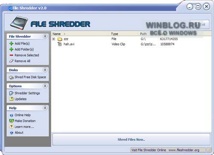This screenshot has height=155, width=214.
Task: Click the eraser icon beside Remove All
Action: coord(11,61)
